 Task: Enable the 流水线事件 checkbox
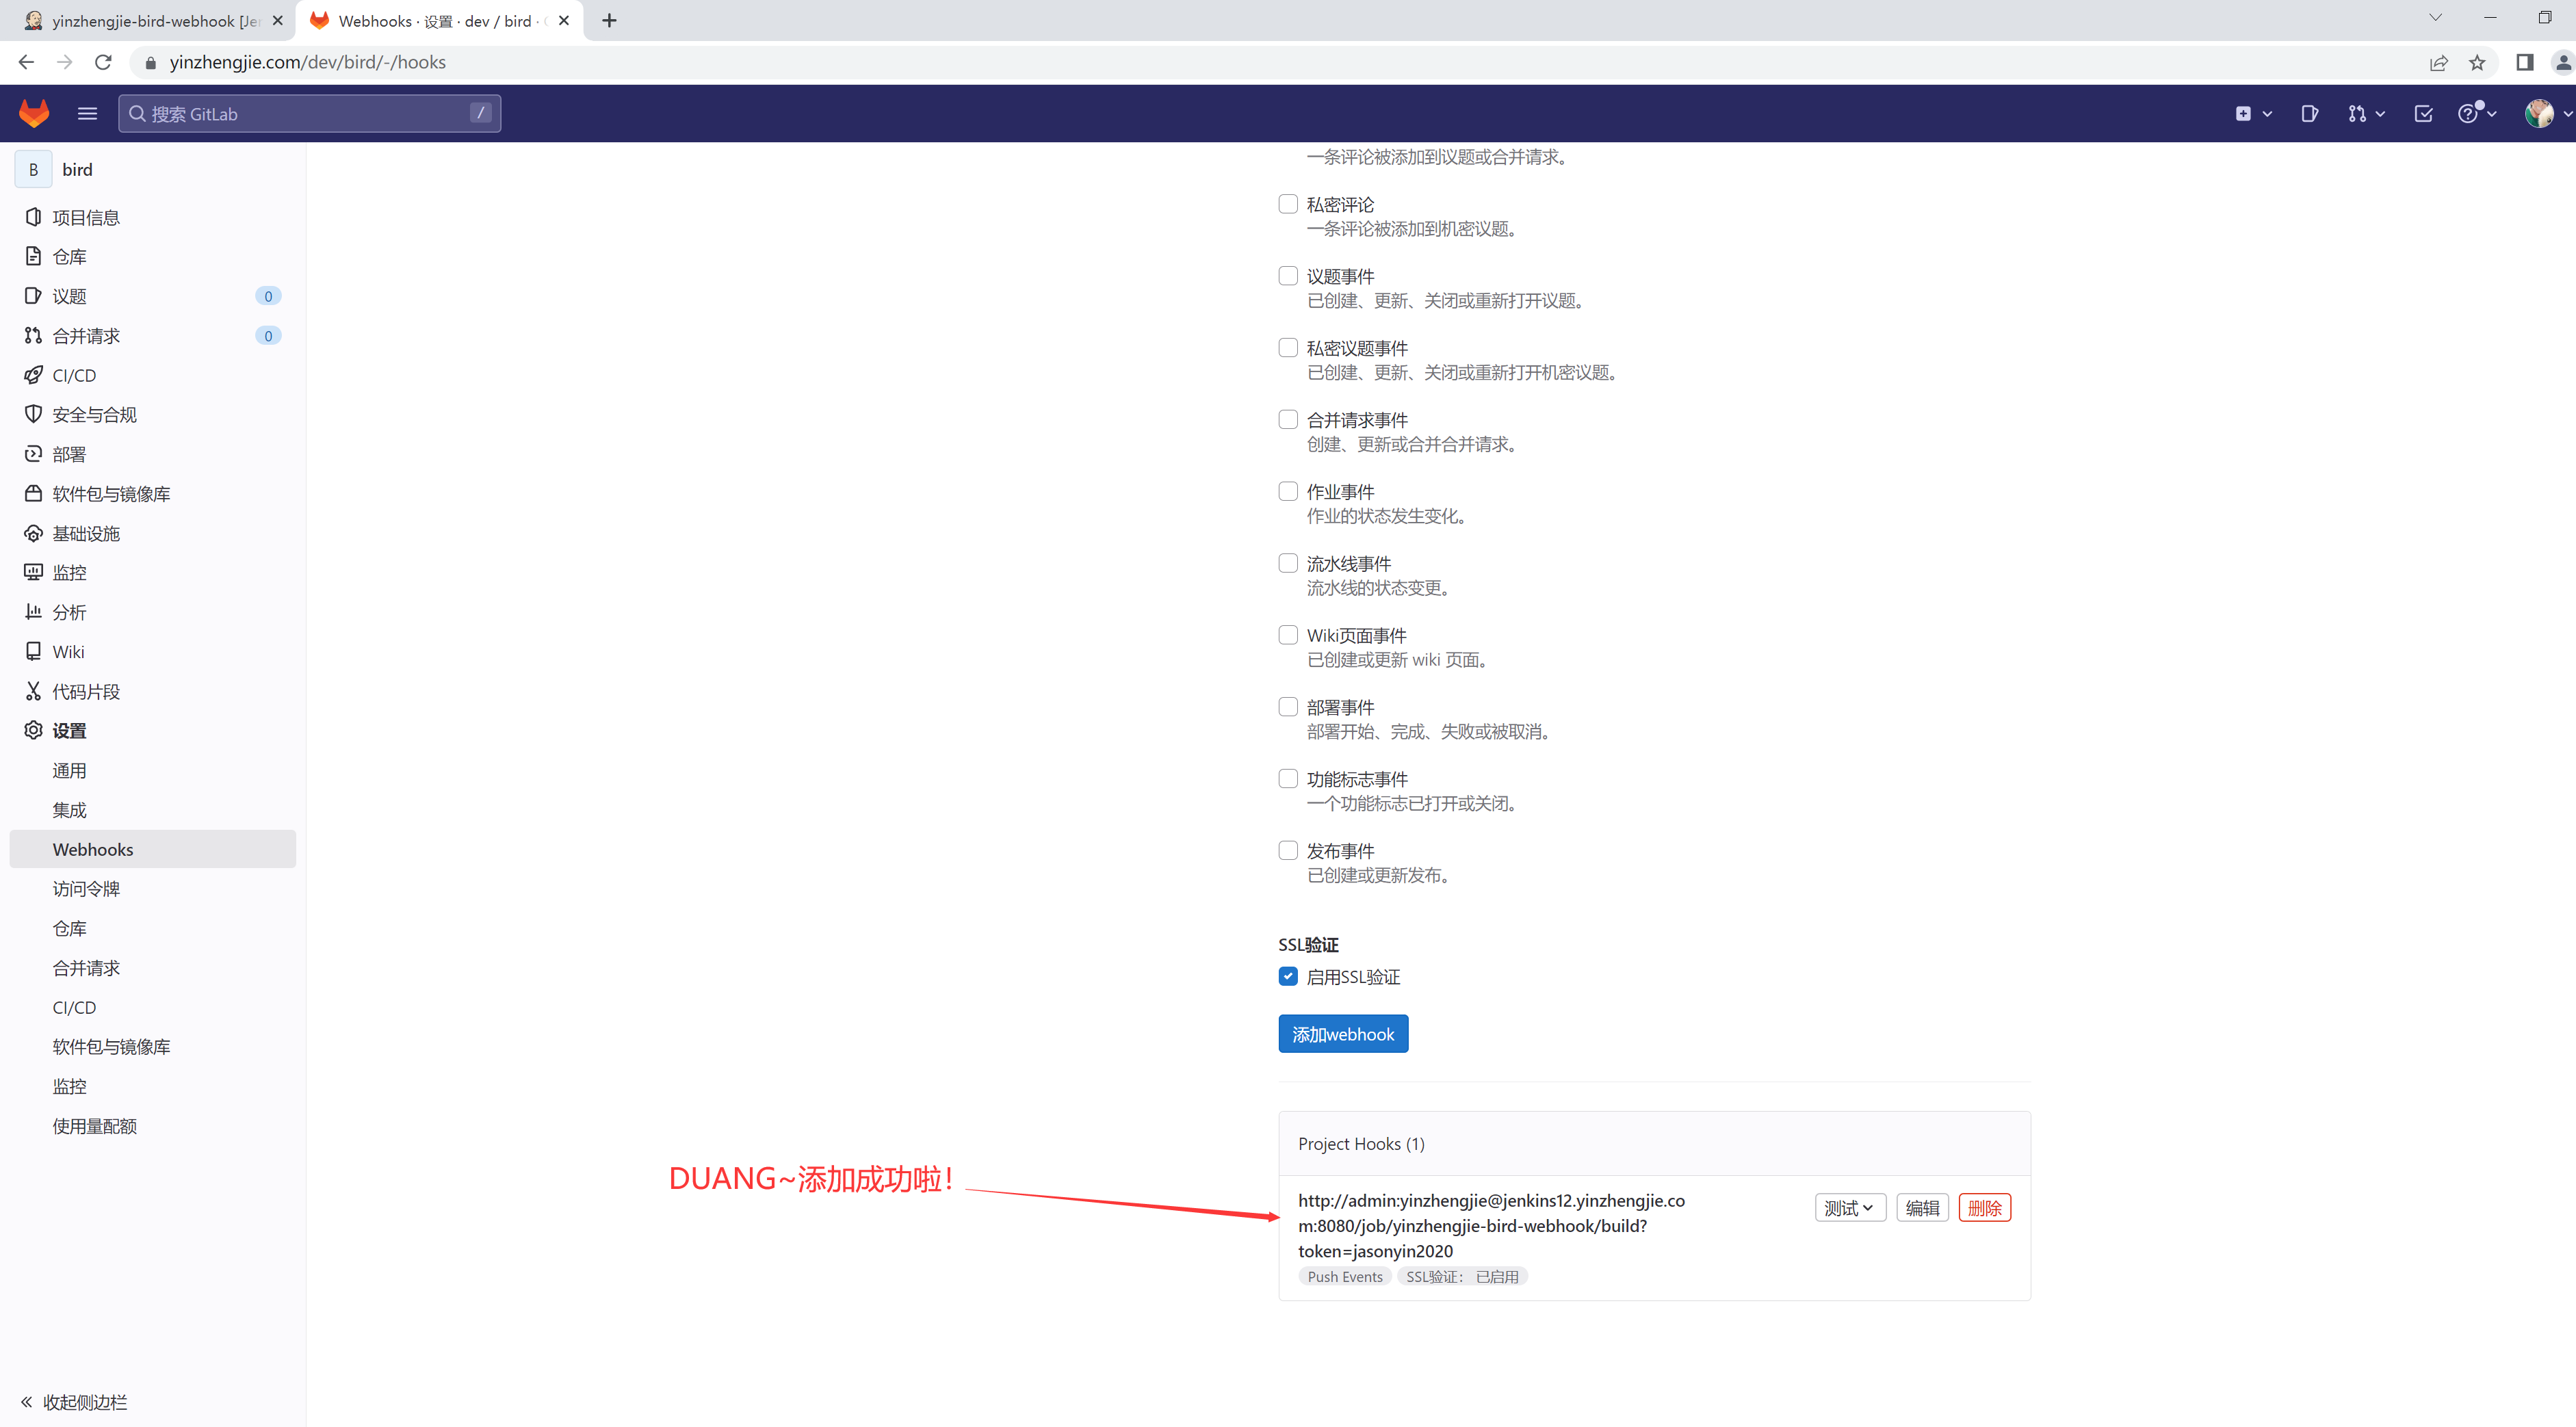[1288, 563]
